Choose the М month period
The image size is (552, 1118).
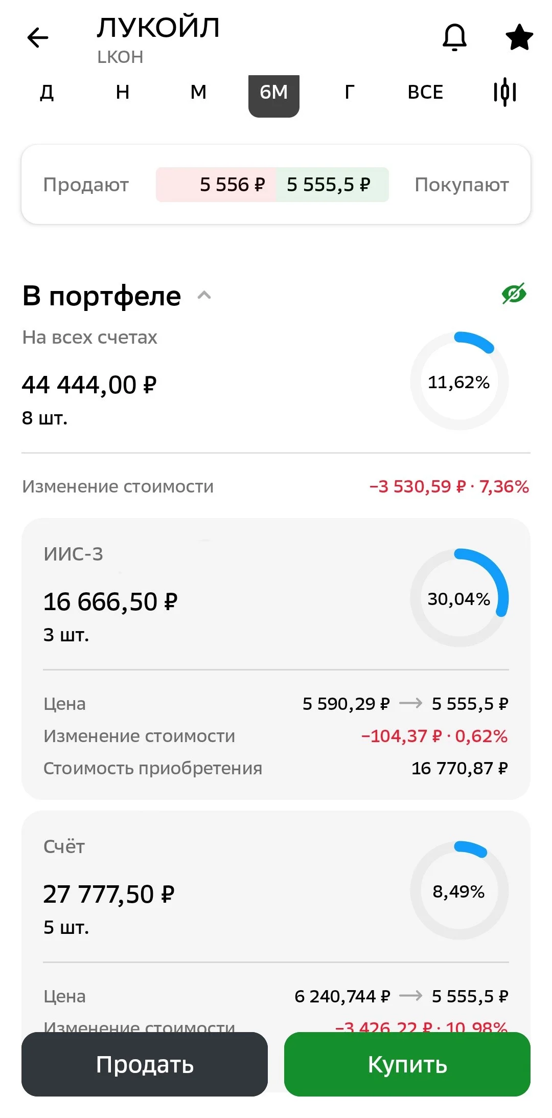click(198, 93)
